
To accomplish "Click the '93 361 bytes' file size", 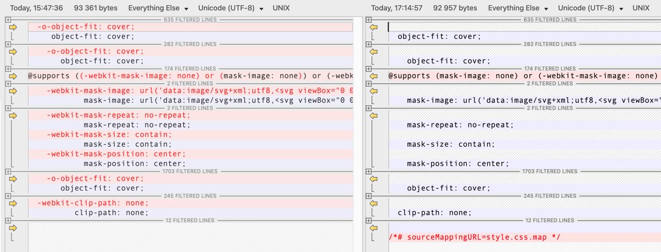I will [96, 8].
